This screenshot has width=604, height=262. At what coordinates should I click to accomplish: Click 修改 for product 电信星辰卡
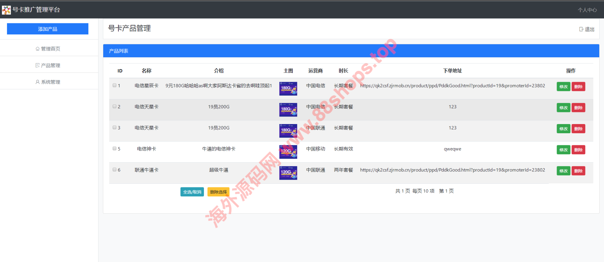[x=563, y=87]
